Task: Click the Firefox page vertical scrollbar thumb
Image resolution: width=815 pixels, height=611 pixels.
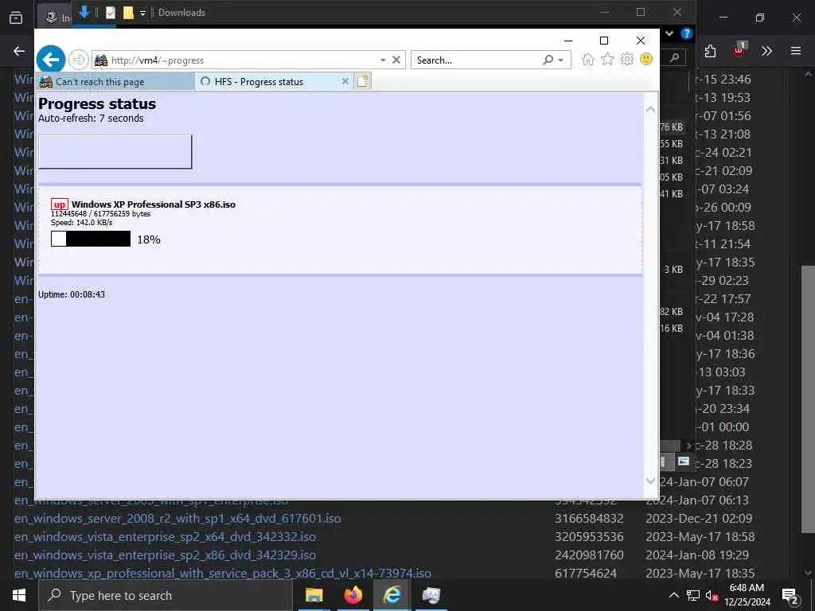Action: point(808,399)
